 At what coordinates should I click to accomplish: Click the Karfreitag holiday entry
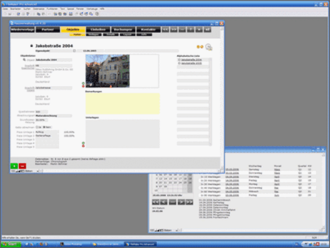tap(211, 203)
